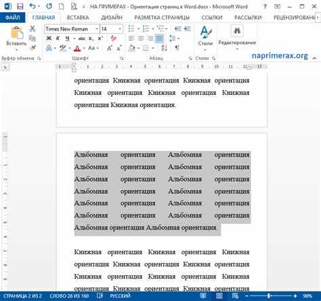Click font color red A swatch

(x=77, y=48)
